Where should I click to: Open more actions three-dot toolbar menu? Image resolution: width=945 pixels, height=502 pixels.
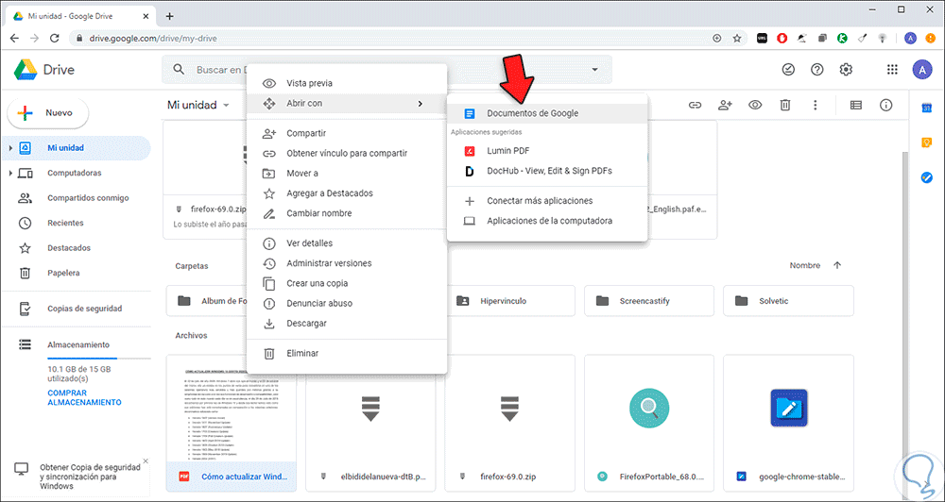tap(815, 106)
